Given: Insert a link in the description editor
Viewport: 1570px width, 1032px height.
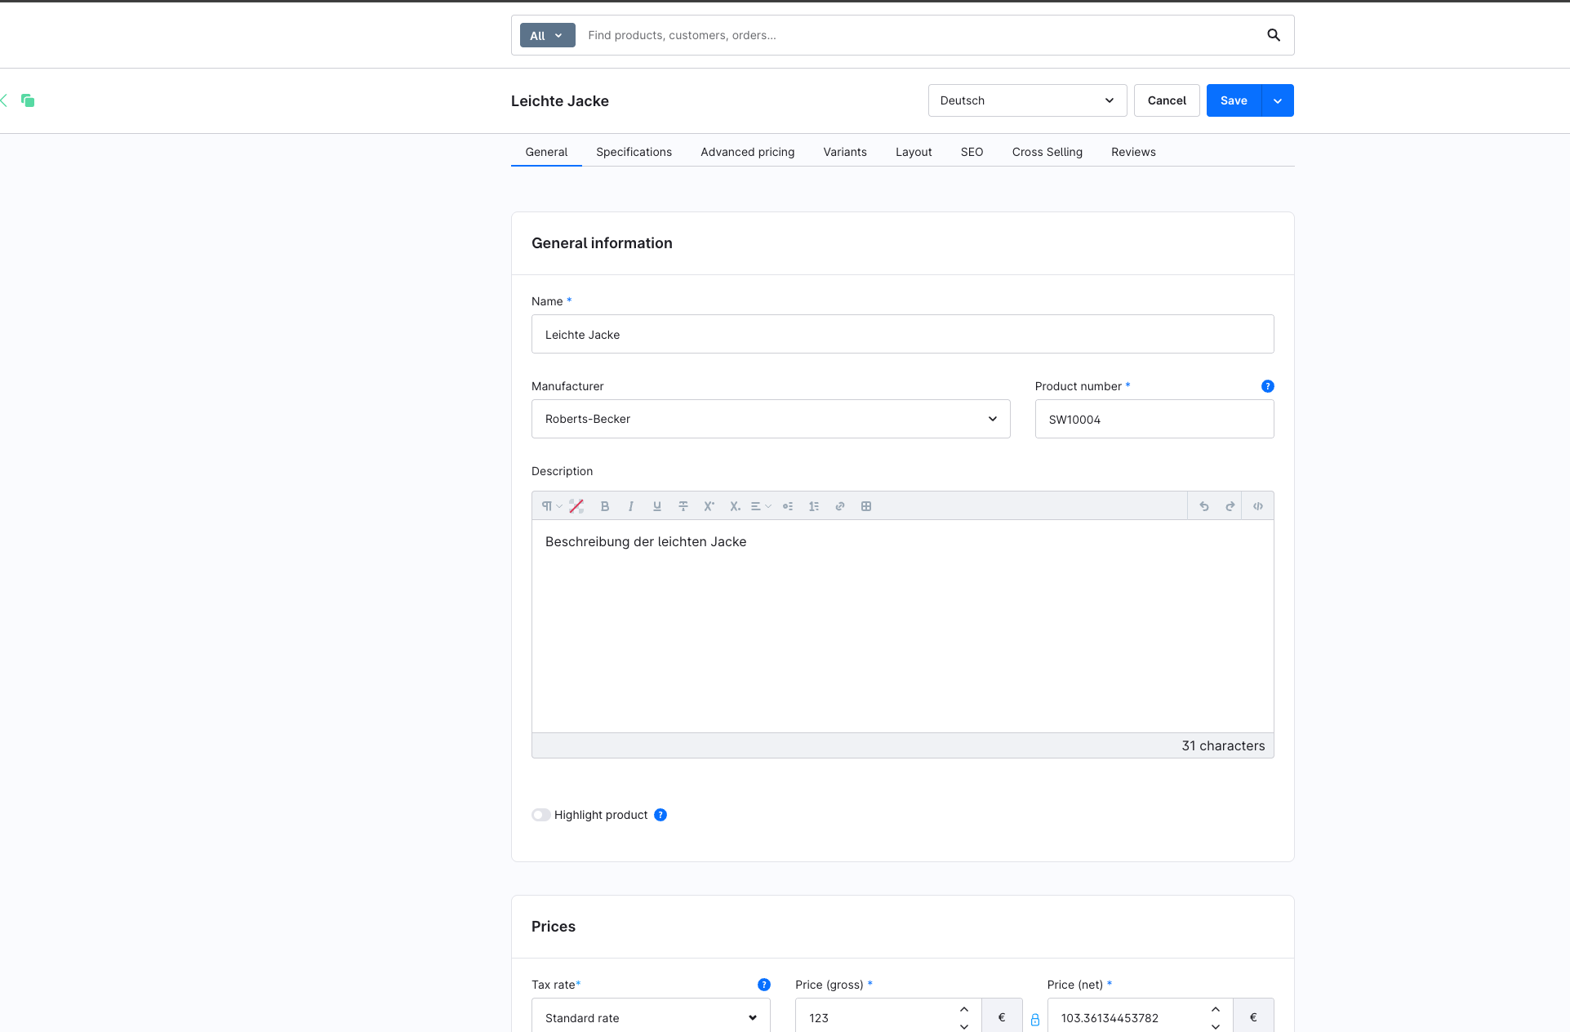Looking at the screenshot, I should coord(839,506).
